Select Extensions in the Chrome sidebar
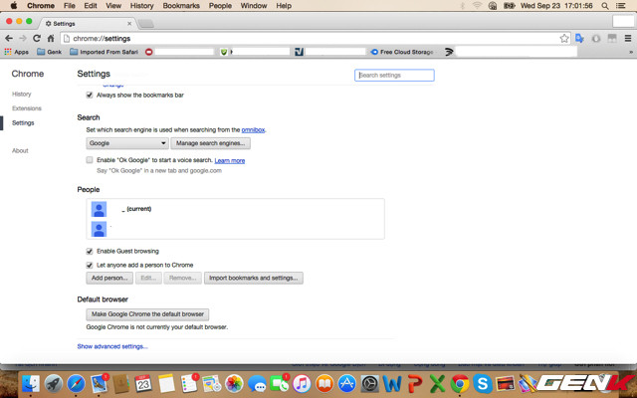The image size is (637, 398). 27,107
